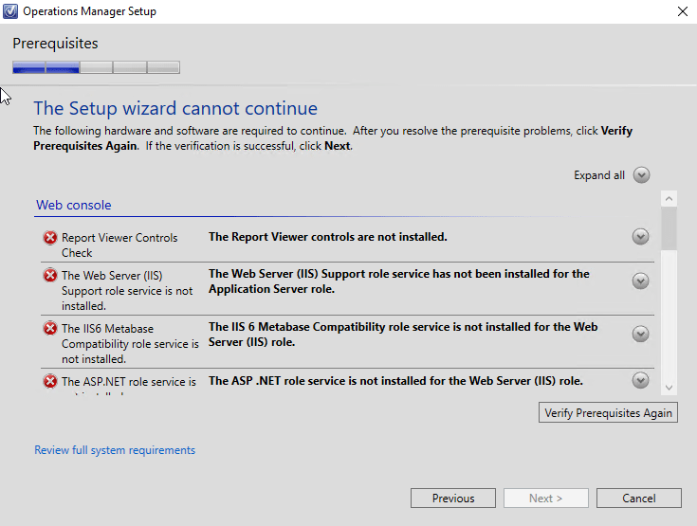The width and height of the screenshot is (697, 526).
Task: Click the error icon beside IIS6 Metabase Compatibility
Action: 49,329
